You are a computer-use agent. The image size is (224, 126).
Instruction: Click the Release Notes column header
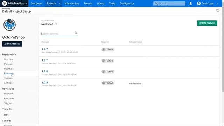[135, 42]
